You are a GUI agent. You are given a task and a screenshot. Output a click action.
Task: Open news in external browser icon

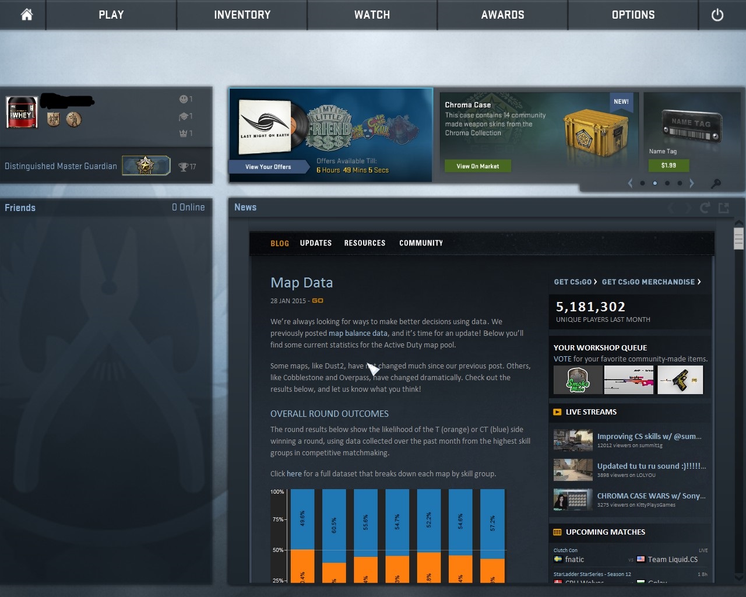pyautogui.click(x=724, y=208)
